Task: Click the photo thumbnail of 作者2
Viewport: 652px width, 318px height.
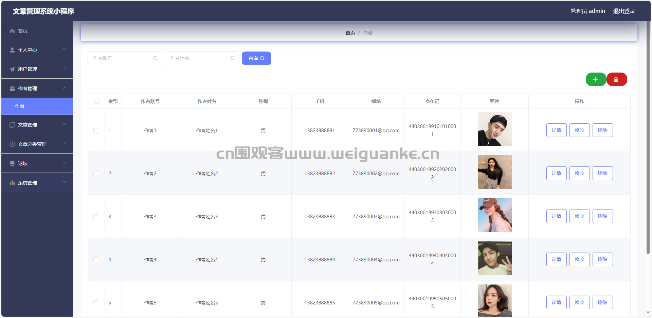Action: coord(494,172)
